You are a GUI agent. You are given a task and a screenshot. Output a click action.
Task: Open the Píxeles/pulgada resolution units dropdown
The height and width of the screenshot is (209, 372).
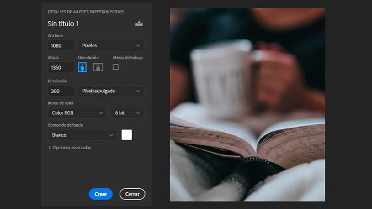(111, 91)
